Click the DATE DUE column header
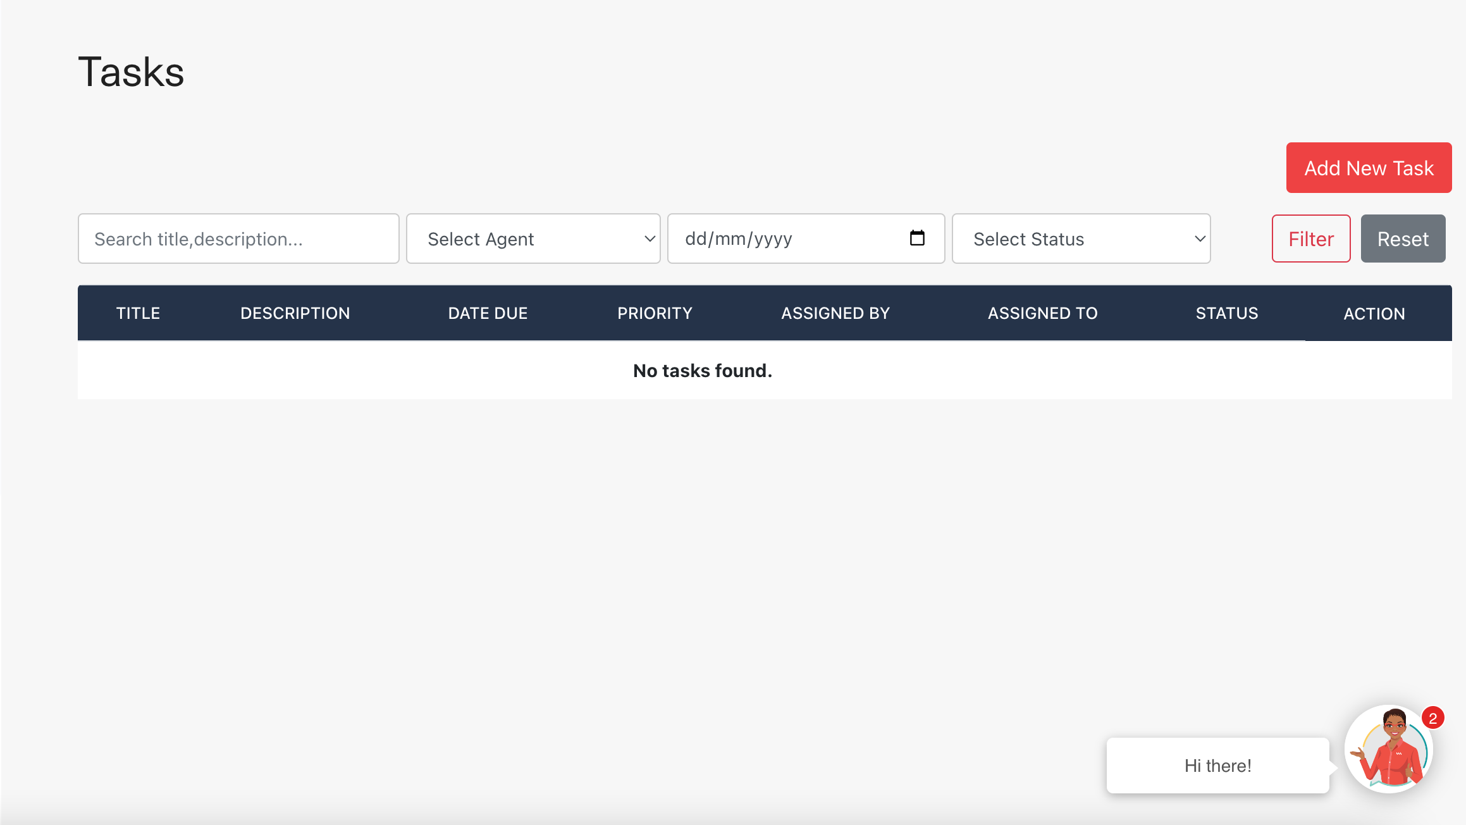The image size is (1466, 825). click(x=488, y=313)
